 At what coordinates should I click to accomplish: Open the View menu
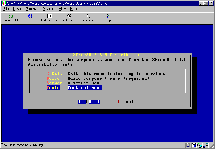click(62, 9)
